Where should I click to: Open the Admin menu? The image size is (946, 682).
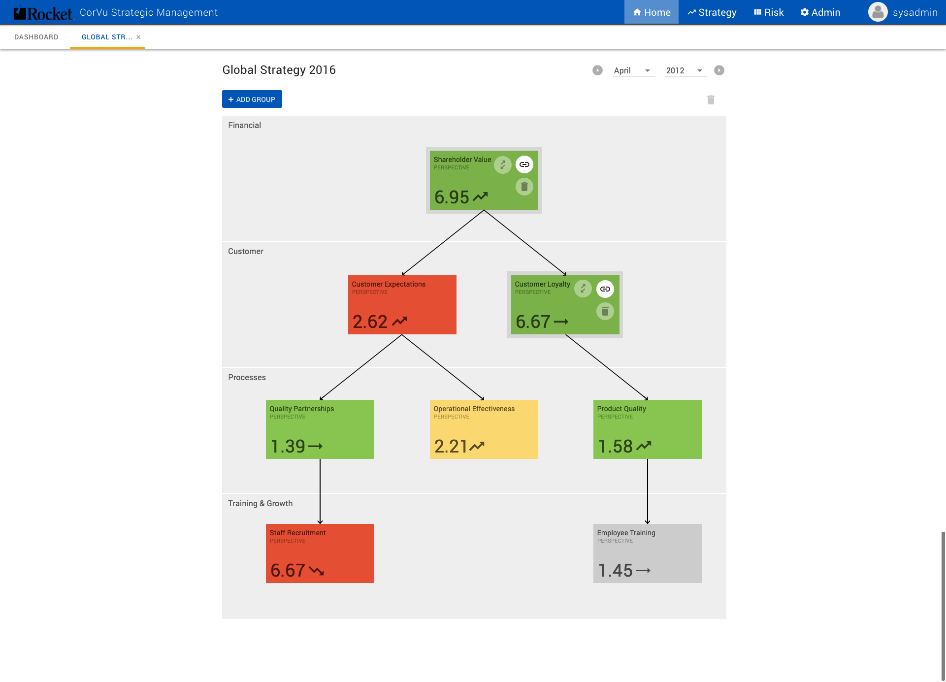[x=820, y=12]
